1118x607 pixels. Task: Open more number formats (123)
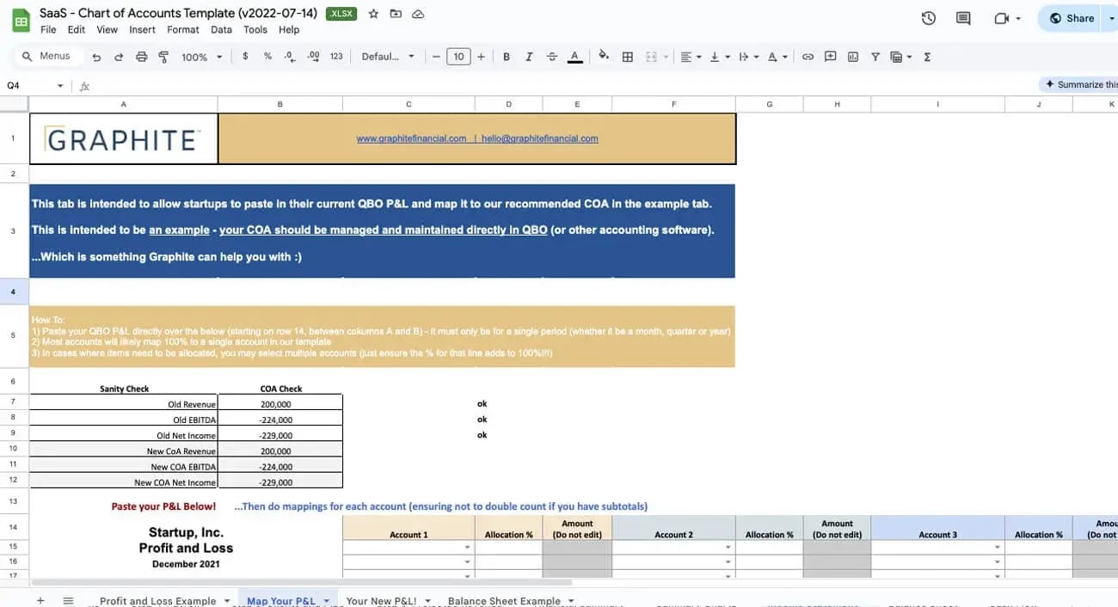coord(336,57)
